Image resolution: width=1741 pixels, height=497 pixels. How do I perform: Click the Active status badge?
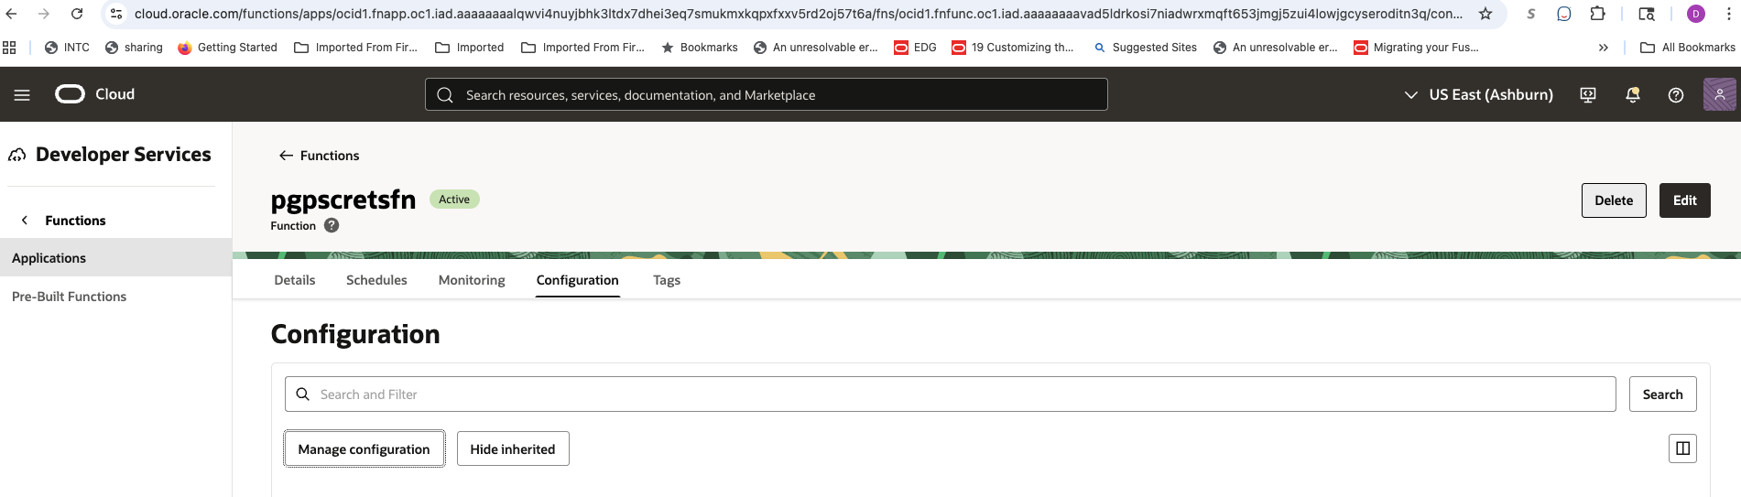[x=454, y=200]
